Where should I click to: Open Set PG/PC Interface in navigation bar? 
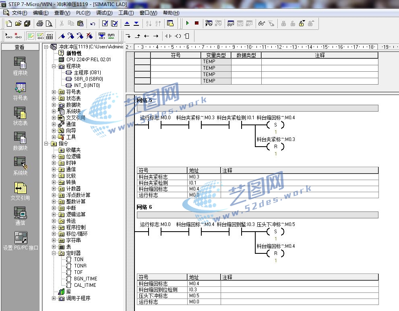(x=21, y=241)
